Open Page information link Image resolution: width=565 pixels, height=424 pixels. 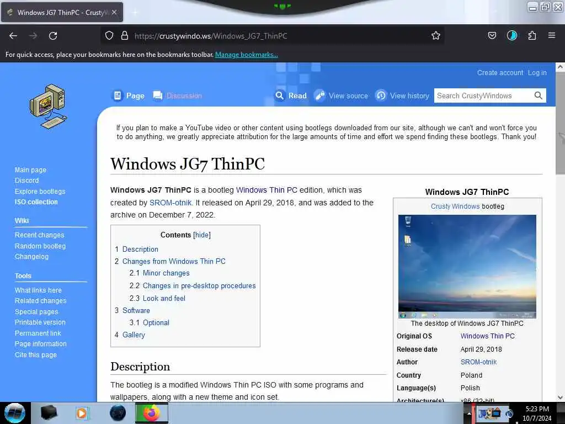tap(41, 343)
